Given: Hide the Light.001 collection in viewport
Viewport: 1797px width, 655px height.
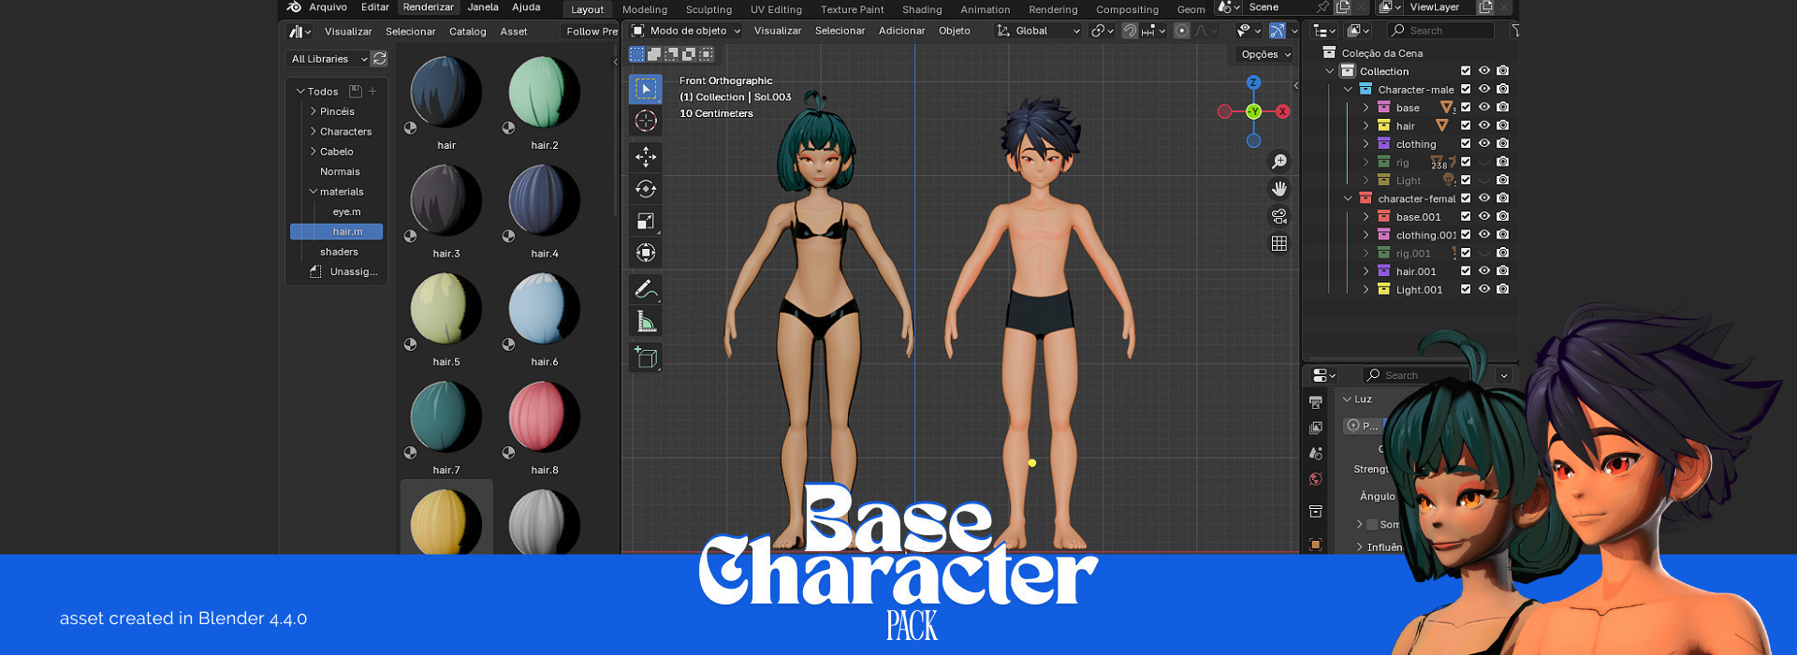Looking at the screenshot, I should click(x=1483, y=289).
